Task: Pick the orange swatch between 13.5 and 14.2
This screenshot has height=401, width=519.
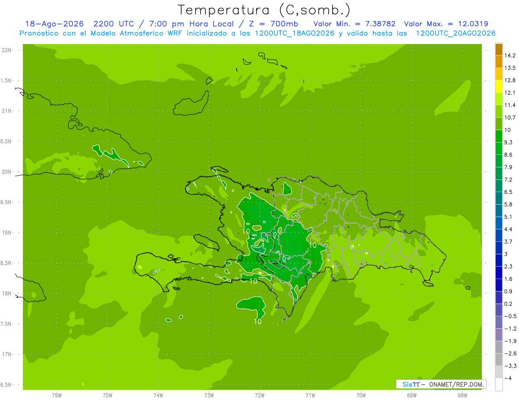Action: [499, 62]
